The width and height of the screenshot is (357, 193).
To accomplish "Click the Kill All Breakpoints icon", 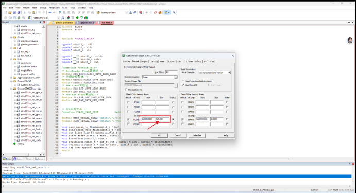I will pos(160,12).
